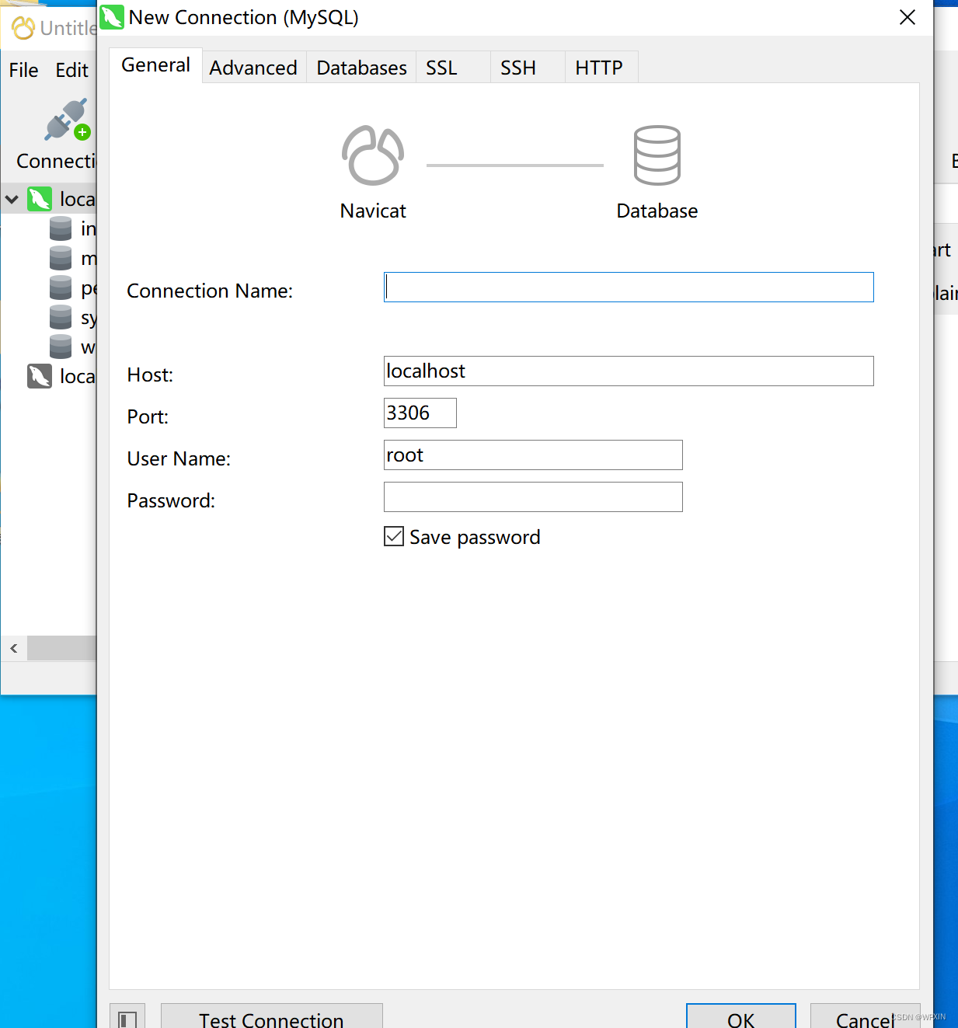Open the Edit menu in Navicat window
The image size is (958, 1028).
pyautogui.click(x=71, y=70)
